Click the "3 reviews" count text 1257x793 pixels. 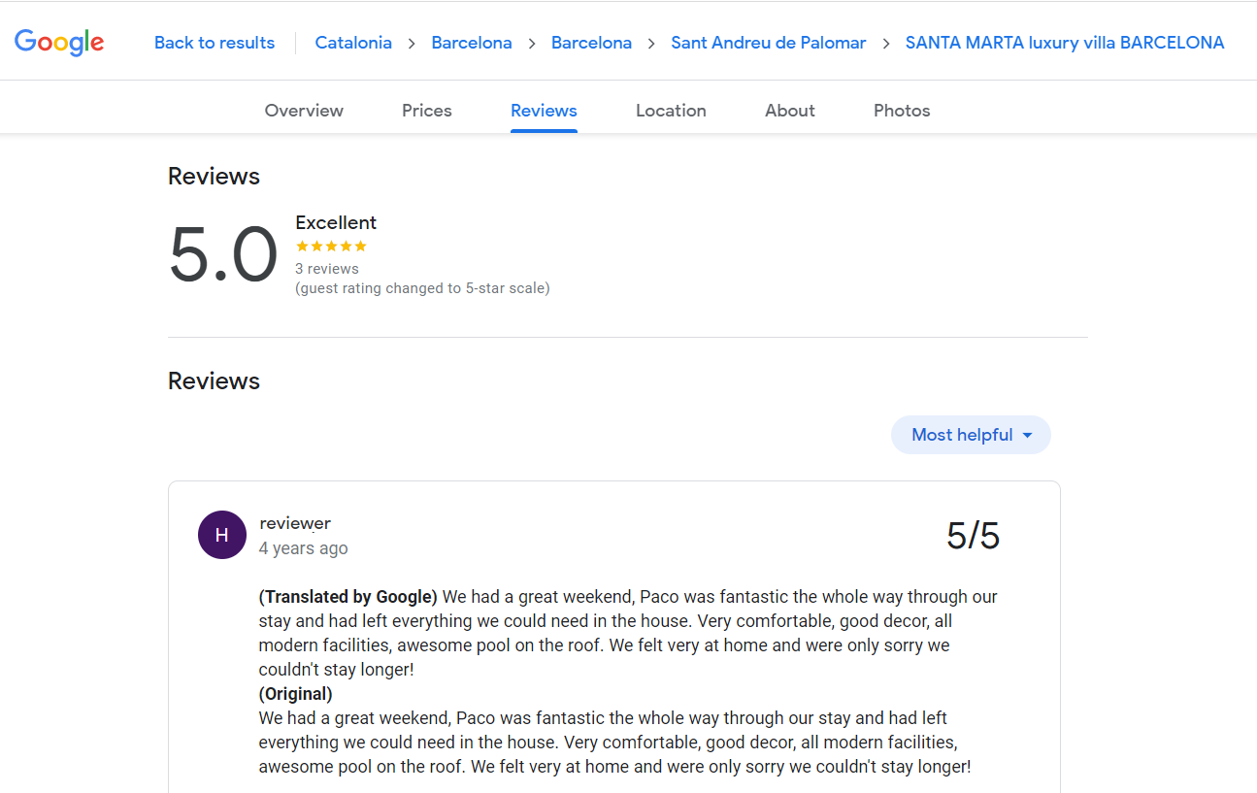327,269
